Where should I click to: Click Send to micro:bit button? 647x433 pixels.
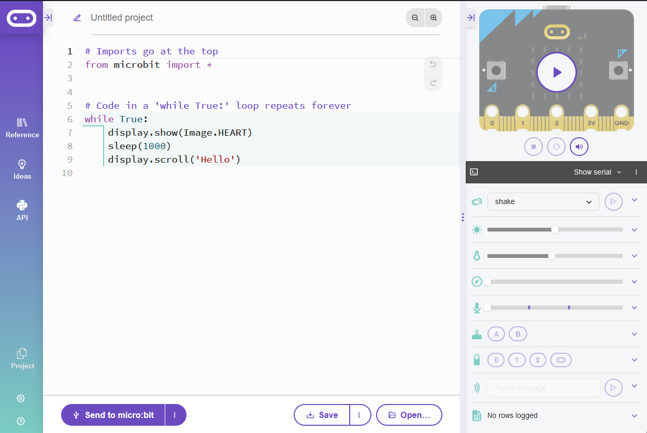click(113, 415)
